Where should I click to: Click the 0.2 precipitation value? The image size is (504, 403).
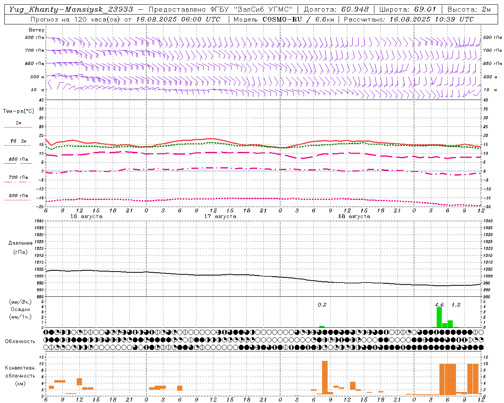322,305
